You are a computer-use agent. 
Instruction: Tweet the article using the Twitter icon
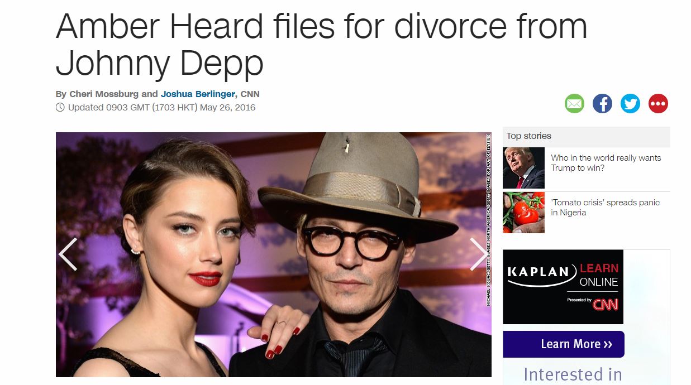pyautogui.click(x=630, y=104)
